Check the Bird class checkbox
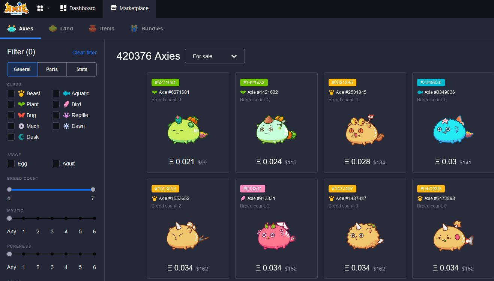Viewport: 494px width, 281px height. (56, 104)
